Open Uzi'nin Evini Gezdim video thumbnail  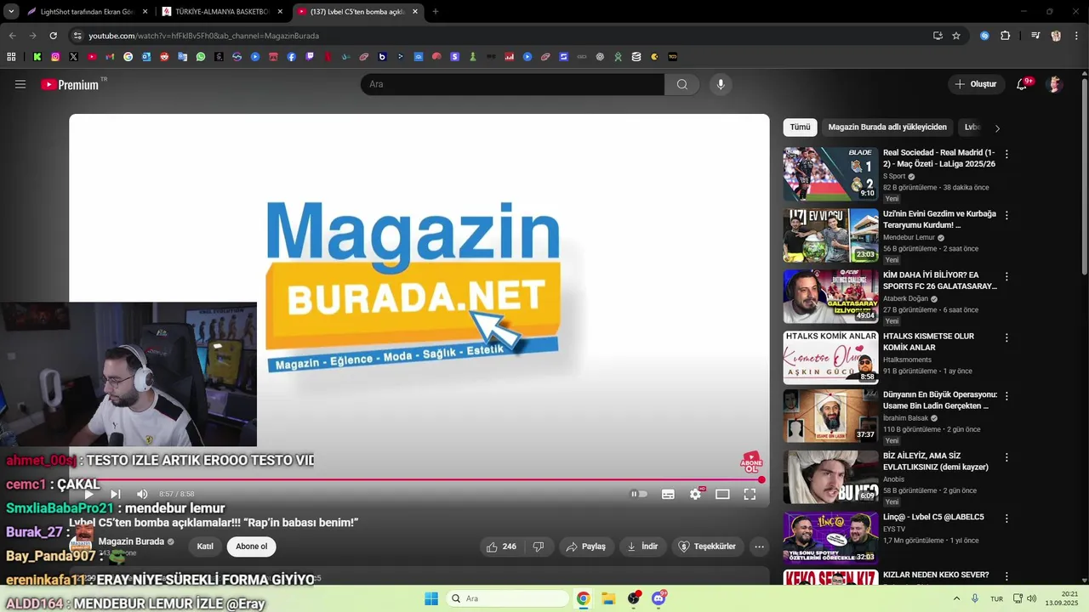830,235
